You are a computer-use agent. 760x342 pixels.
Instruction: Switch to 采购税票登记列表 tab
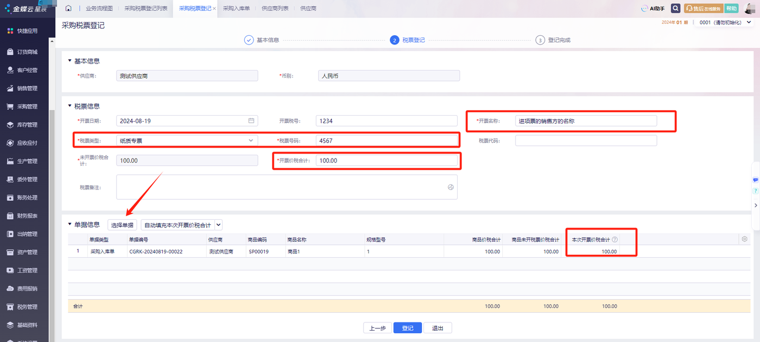point(146,9)
